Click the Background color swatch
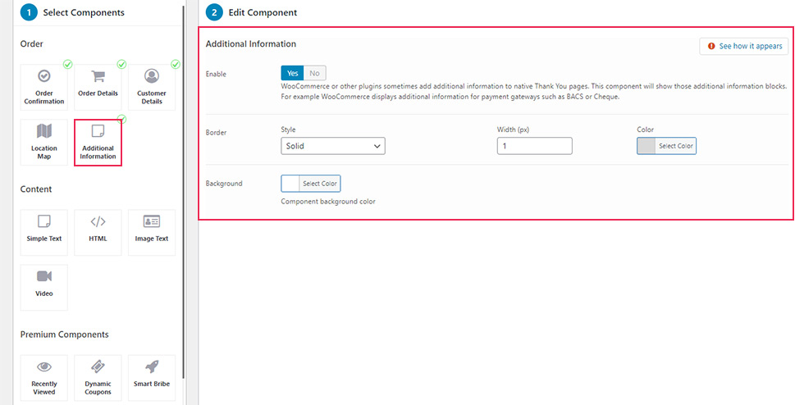795x405 pixels. click(290, 184)
